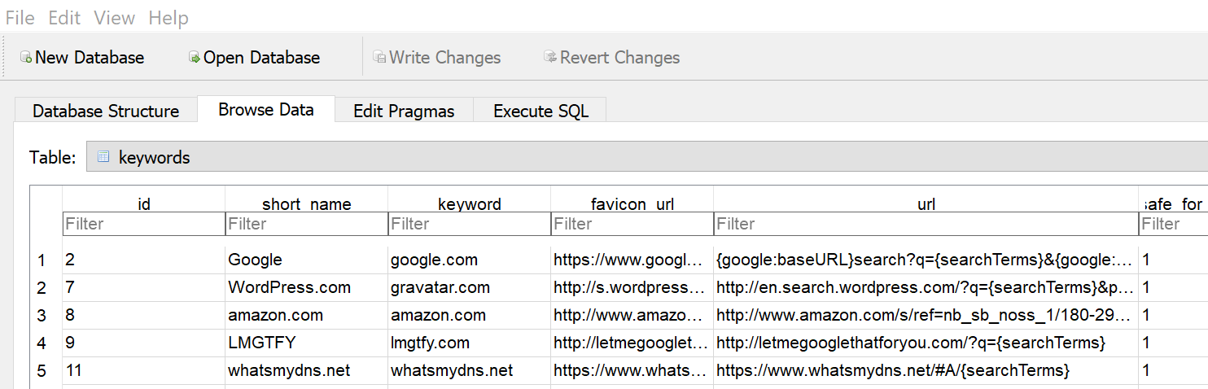This screenshot has height=389, width=1208.
Task: Open the Edit menu
Action: [x=63, y=18]
